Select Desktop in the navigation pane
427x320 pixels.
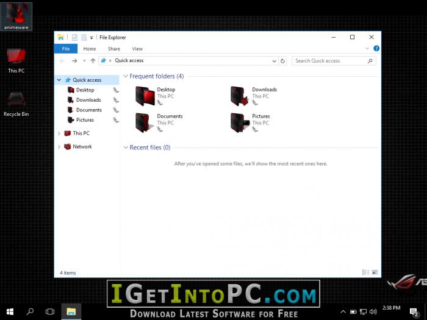point(85,90)
